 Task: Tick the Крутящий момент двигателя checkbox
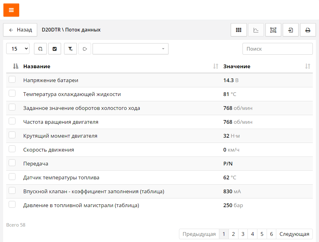[12, 135]
